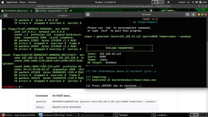Switch workspace using the top bar switcher
Viewport: 208px width, 117px height.
pyautogui.click(x=158, y=2)
